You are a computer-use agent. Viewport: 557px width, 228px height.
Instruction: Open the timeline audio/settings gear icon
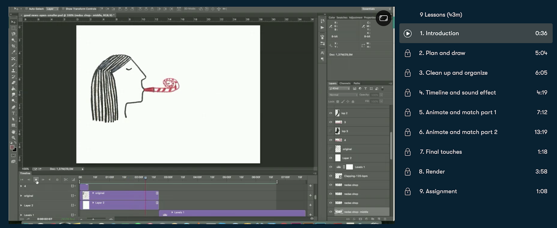click(57, 180)
